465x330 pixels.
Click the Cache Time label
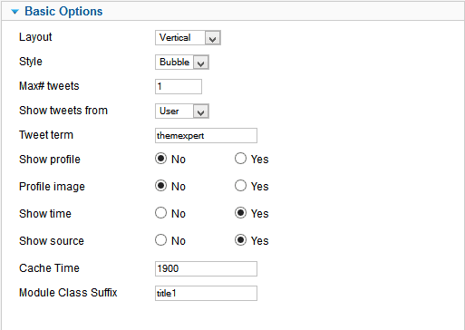(x=49, y=268)
